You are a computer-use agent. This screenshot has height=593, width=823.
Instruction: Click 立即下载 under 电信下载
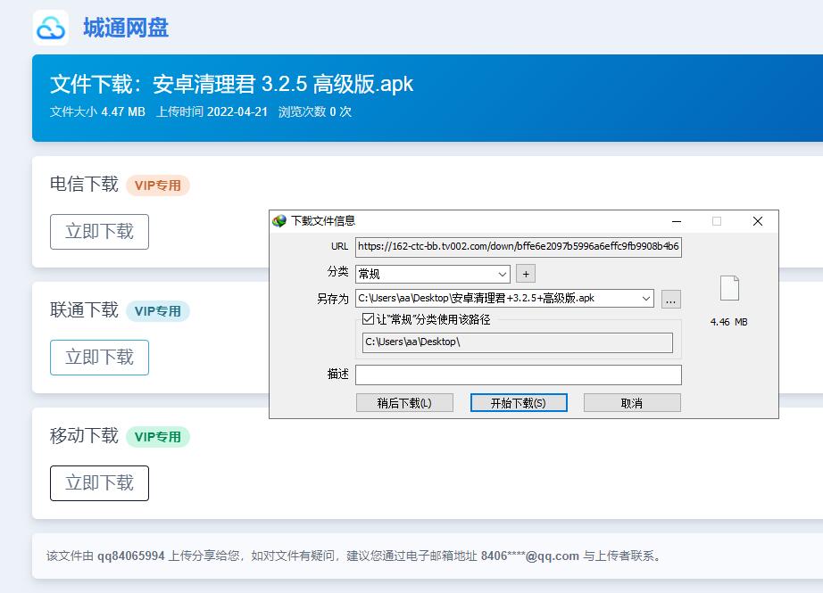tap(99, 231)
